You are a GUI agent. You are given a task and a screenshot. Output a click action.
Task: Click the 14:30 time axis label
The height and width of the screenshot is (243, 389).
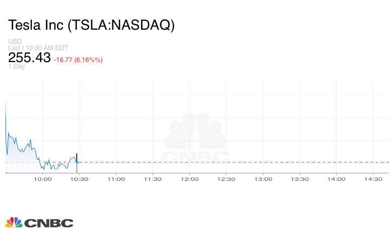click(373, 179)
